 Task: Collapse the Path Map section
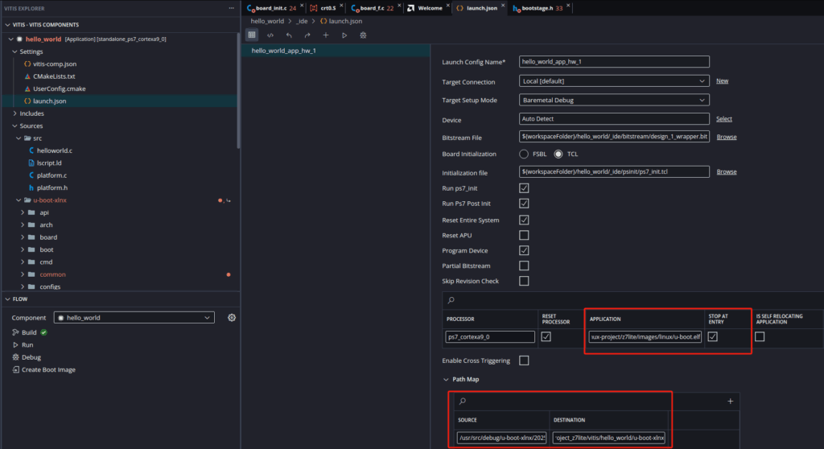pos(446,380)
